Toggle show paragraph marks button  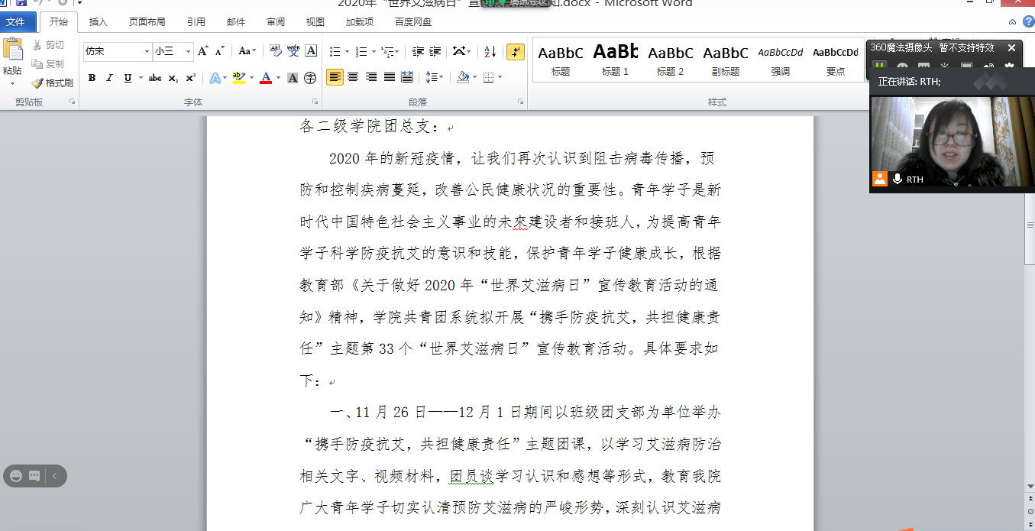[x=516, y=52]
